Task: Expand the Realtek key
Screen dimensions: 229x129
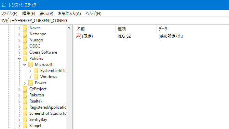Action: [19, 102]
